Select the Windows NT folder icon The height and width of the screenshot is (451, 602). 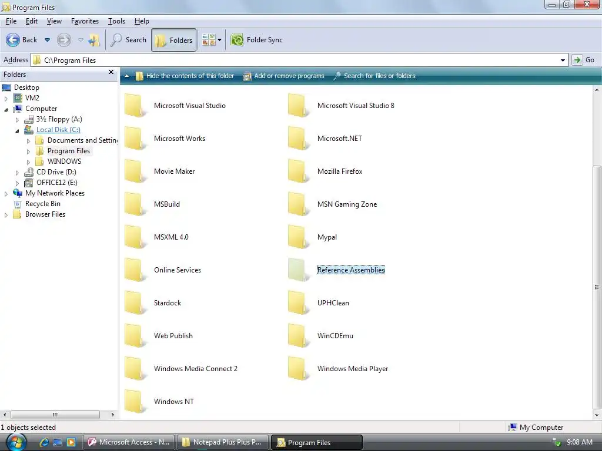pyautogui.click(x=135, y=402)
